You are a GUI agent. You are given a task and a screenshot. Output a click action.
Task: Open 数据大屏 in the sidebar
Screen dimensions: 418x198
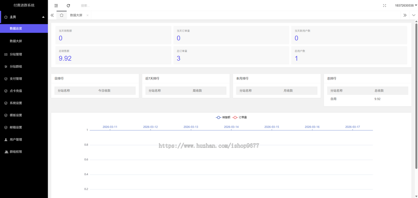click(24, 41)
